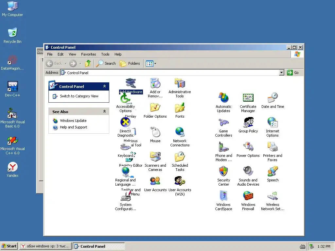This screenshot has width=335, height=251.
Task: Click the Windows Update link
Action: pyautogui.click(x=73, y=121)
